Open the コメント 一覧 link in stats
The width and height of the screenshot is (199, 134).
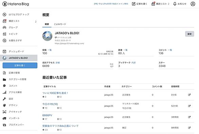170,50
